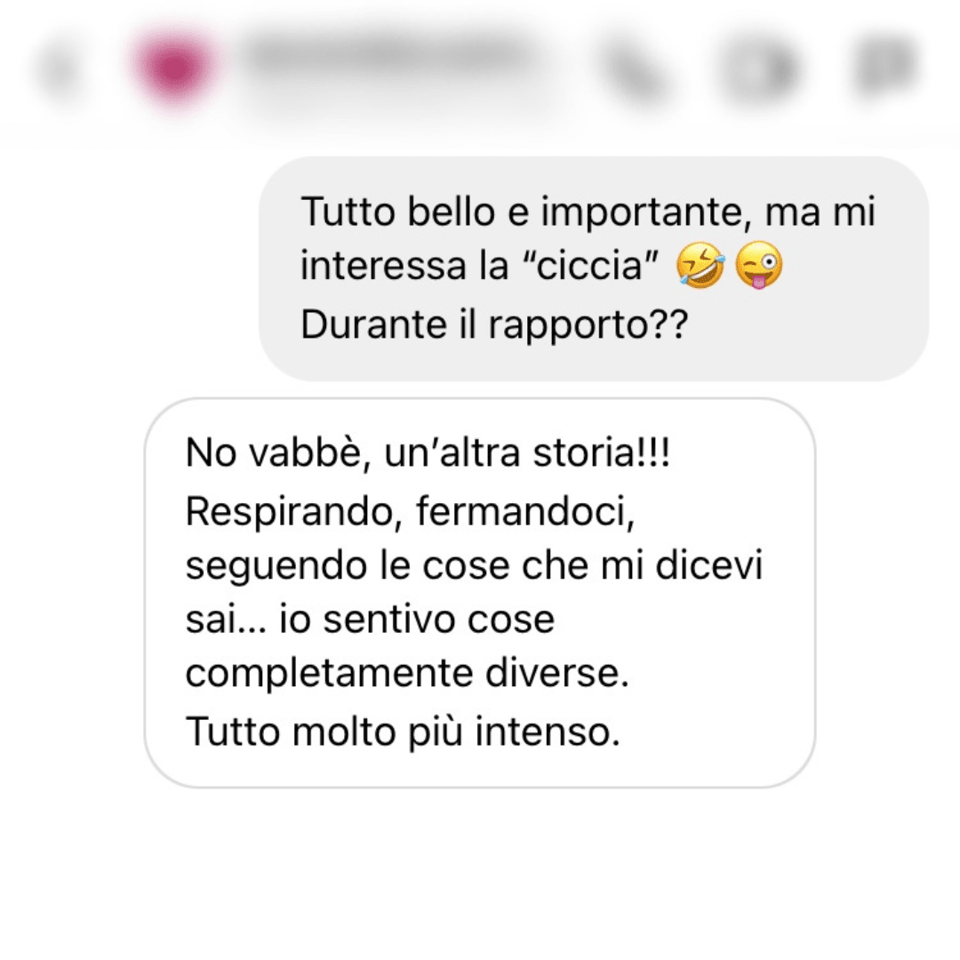This screenshot has width=960, height=960.
Task: Select the winking tongue-out emoji
Action: pyautogui.click(x=758, y=265)
